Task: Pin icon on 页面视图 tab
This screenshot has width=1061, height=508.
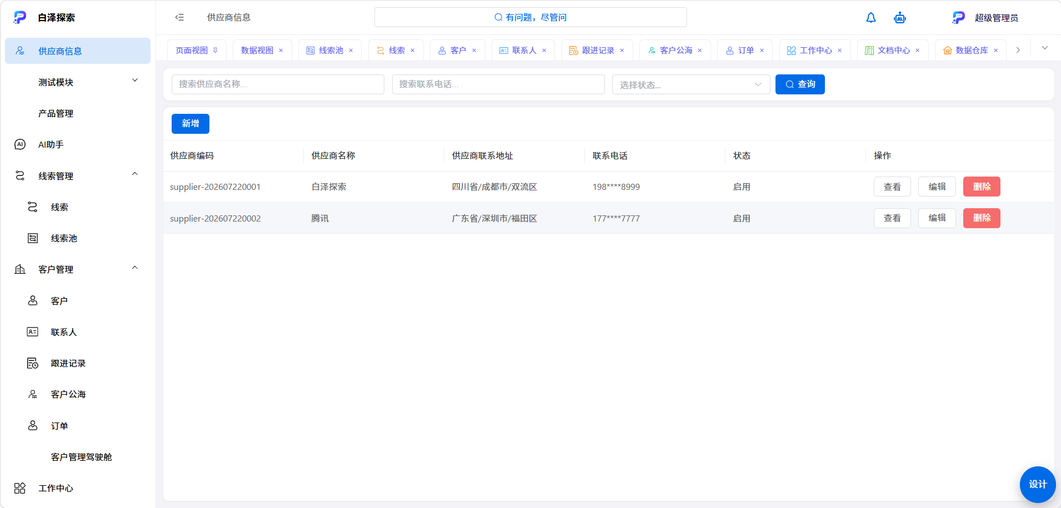Action: coord(216,50)
